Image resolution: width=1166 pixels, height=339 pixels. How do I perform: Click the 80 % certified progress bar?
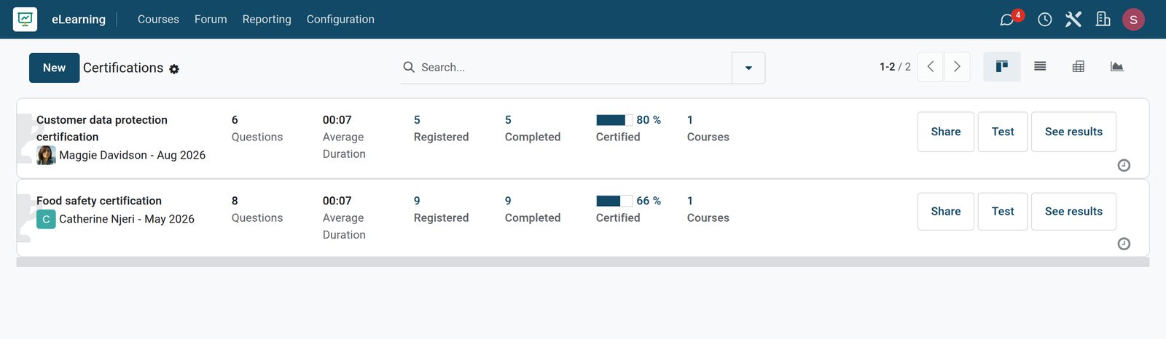point(614,120)
